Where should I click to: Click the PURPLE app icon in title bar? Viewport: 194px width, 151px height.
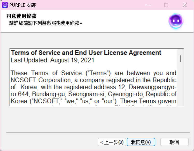pyautogui.click(x=5, y=5)
